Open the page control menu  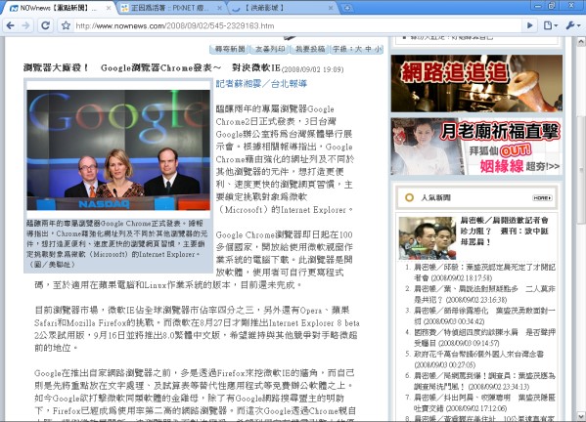(551, 25)
